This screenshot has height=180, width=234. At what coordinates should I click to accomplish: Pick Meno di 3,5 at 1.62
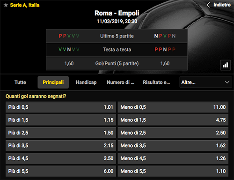pos(173,146)
